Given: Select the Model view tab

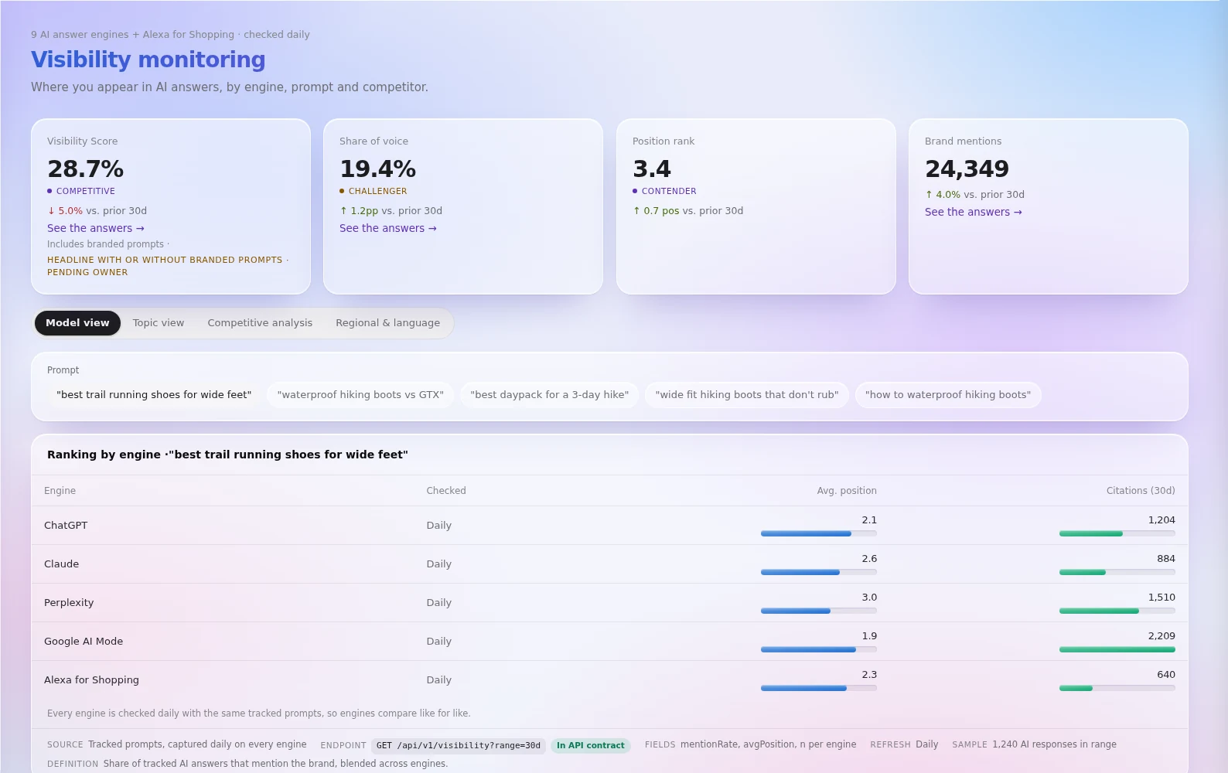Looking at the screenshot, I should point(77,323).
